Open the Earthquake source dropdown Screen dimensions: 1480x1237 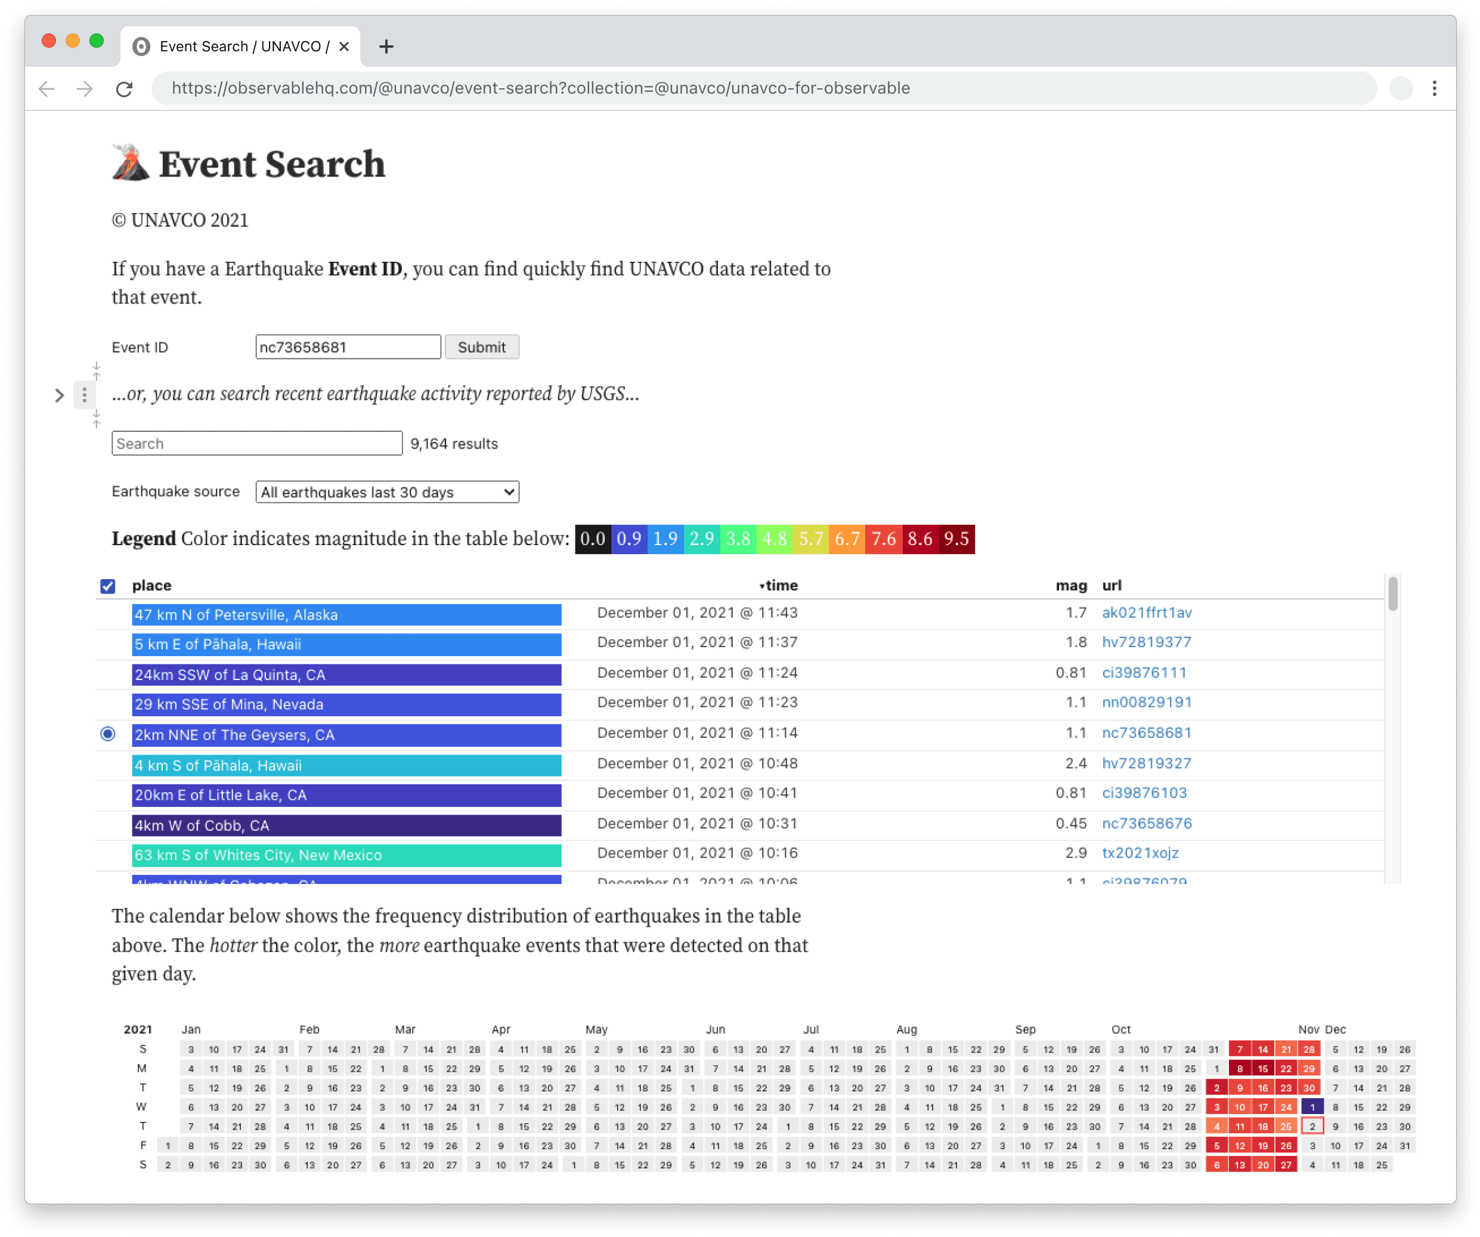click(387, 492)
